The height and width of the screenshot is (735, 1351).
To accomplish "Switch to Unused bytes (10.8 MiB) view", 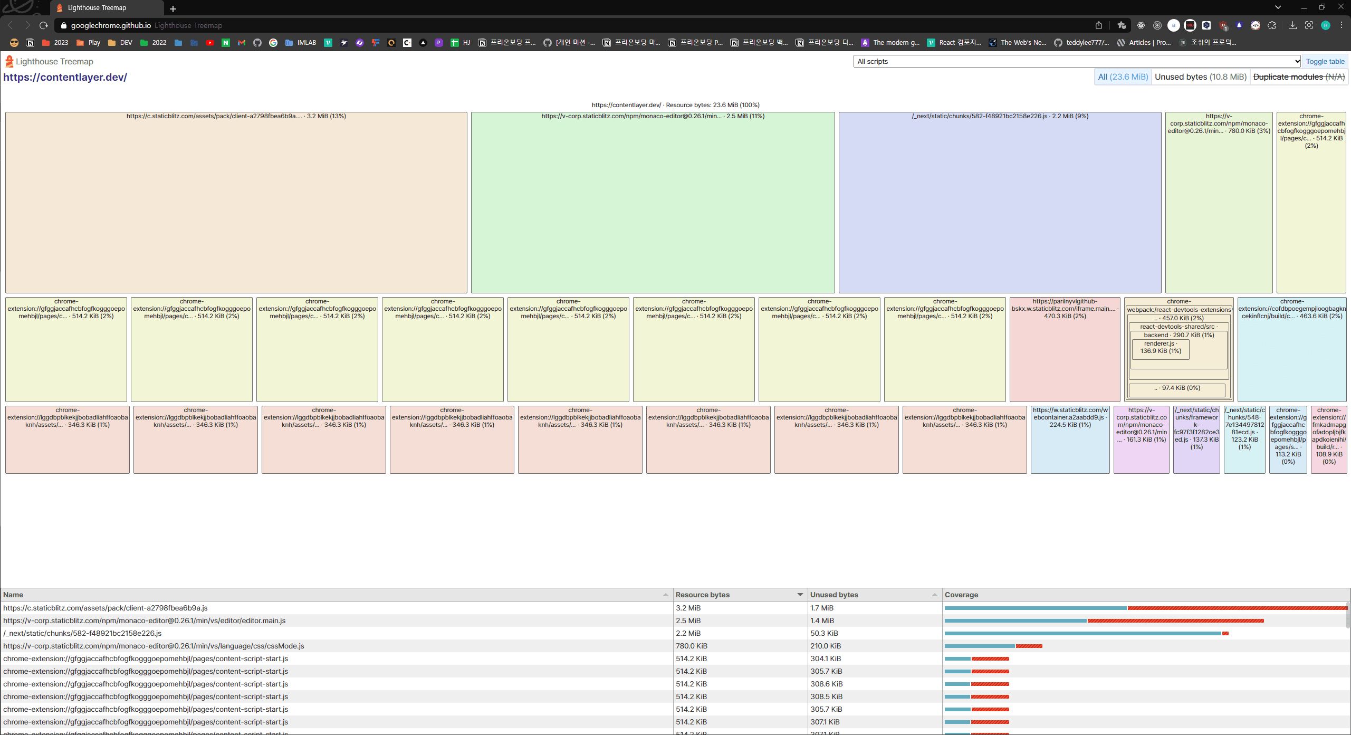I will tap(1200, 77).
